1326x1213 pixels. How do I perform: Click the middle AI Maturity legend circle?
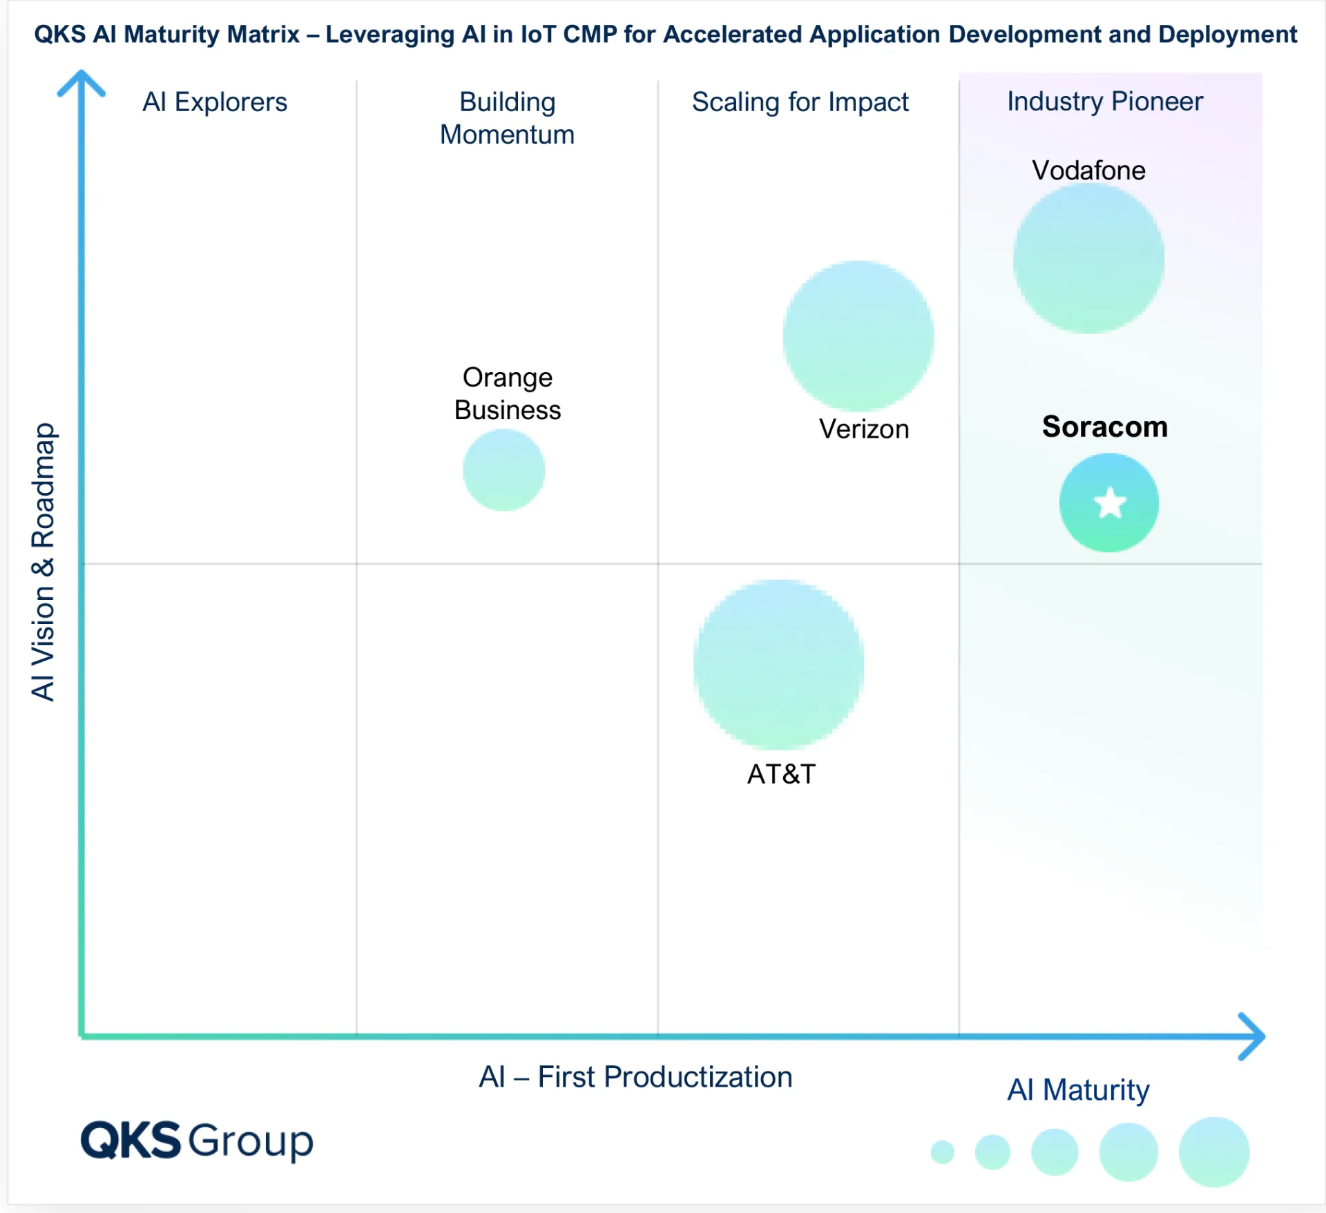tap(1055, 1152)
